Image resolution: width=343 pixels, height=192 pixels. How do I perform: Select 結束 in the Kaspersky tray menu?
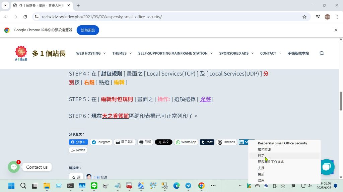click(261, 180)
